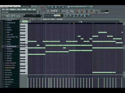Open the Project bones browser folder
This screenshot has width=125, height=93.
10,68
